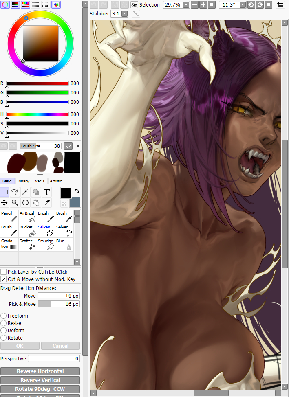Choose the AirBrush tool

point(28,217)
